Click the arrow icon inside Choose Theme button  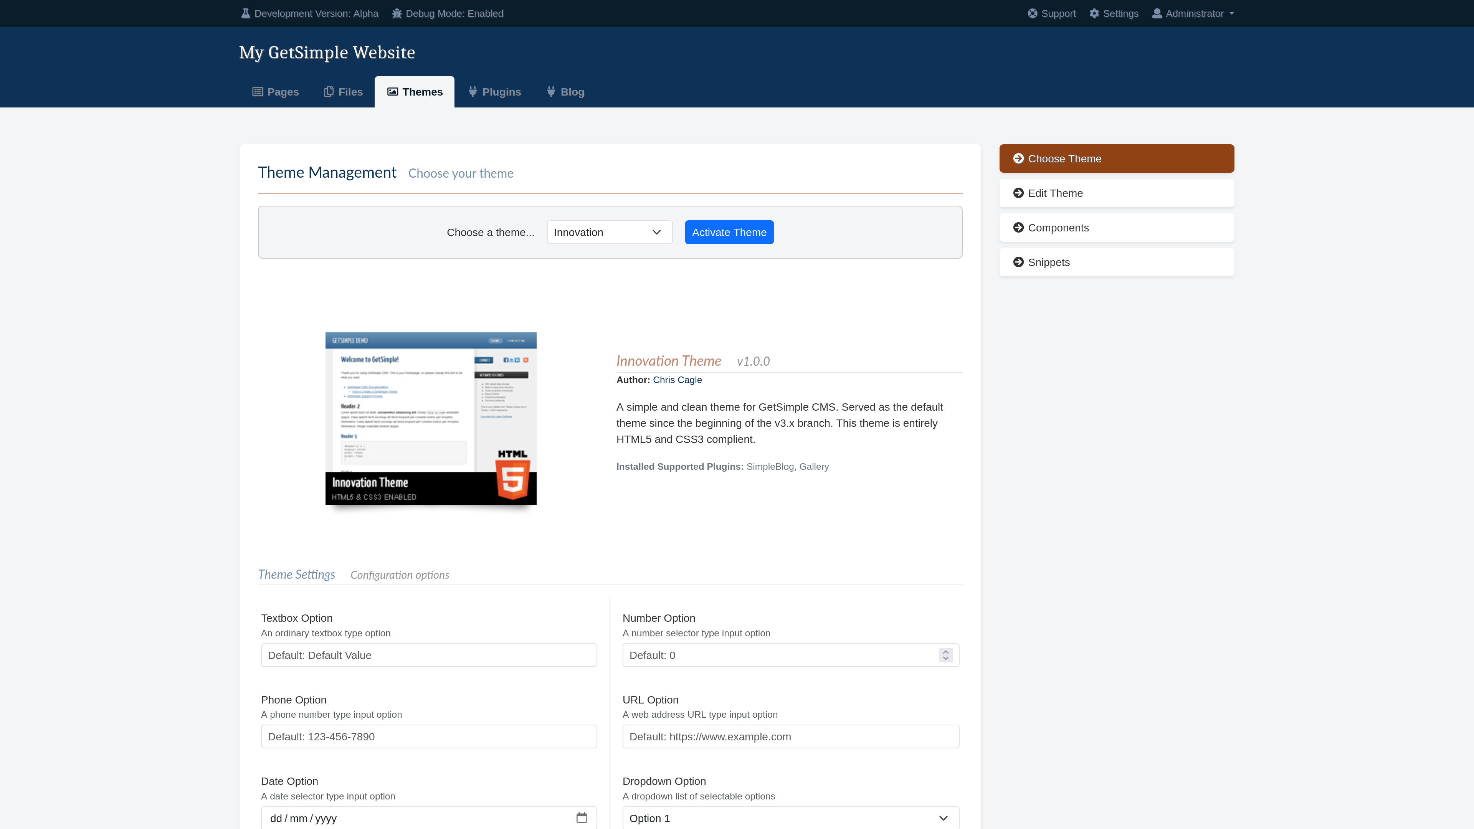(x=1018, y=159)
